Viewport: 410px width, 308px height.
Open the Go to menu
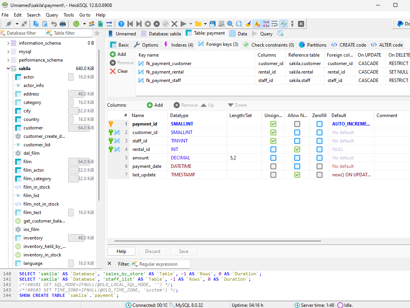pyautogui.click(x=85, y=15)
